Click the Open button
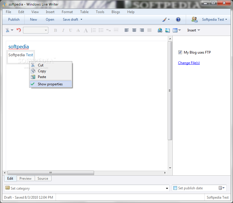The height and width of the screenshot is (203, 233). coord(50,20)
